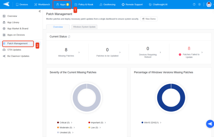Open App Library in the sidebar
Viewport: 214px width, 137px height.
point(13,22)
